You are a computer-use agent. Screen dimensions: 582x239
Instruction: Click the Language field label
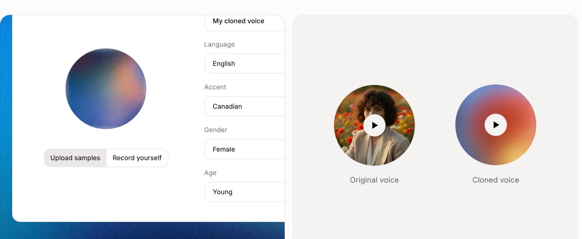[x=219, y=44]
